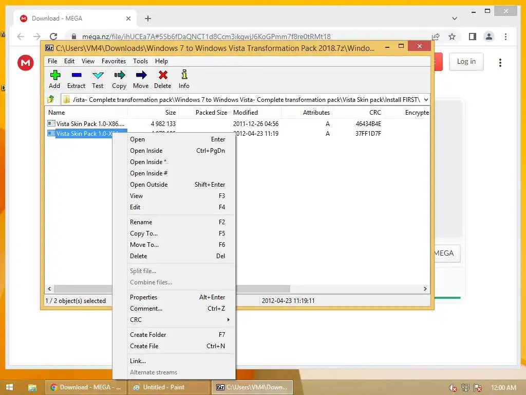The width and height of the screenshot is (526, 395).
Task: Share this page icon in address bar
Action: 436,37
